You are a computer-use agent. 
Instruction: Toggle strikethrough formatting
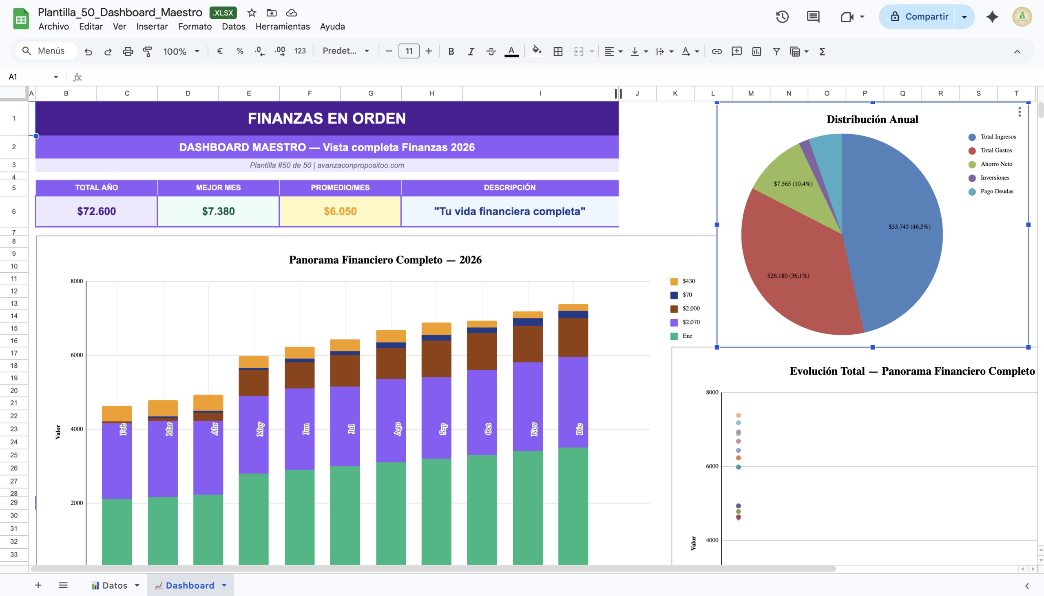click(x=491, y=51)
